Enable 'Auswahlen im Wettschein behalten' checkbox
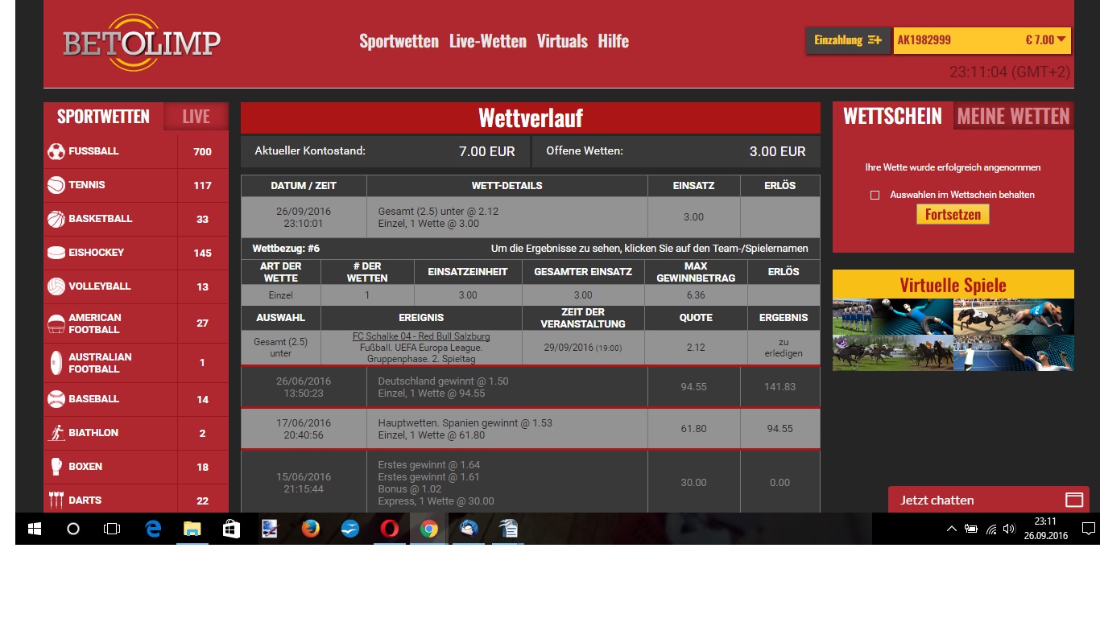The image size is (1100, 618). 875,195
